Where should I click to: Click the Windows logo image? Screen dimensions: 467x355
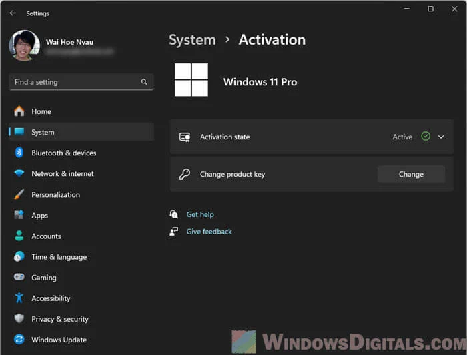191,80
